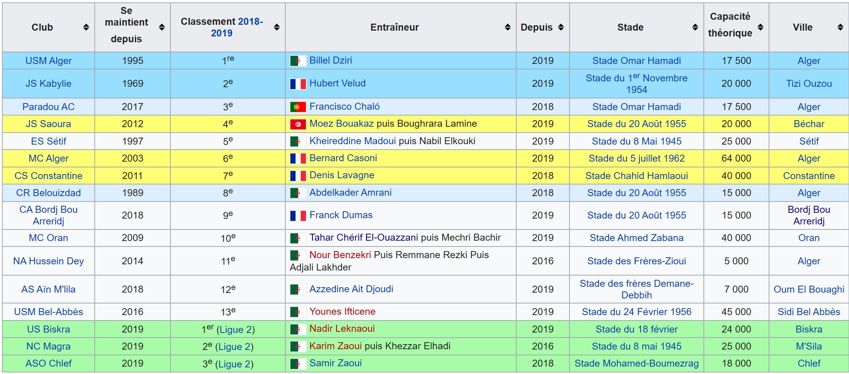Image resolution: width=849 pixels, height=374 pixels.
Task: Sort by Stade column arrows
Action: click(695, 27)
